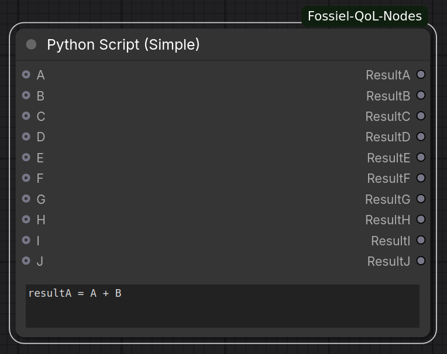447x354 pixels.
Task: Click ResultE output socket
Action: (x=421, y=157)
